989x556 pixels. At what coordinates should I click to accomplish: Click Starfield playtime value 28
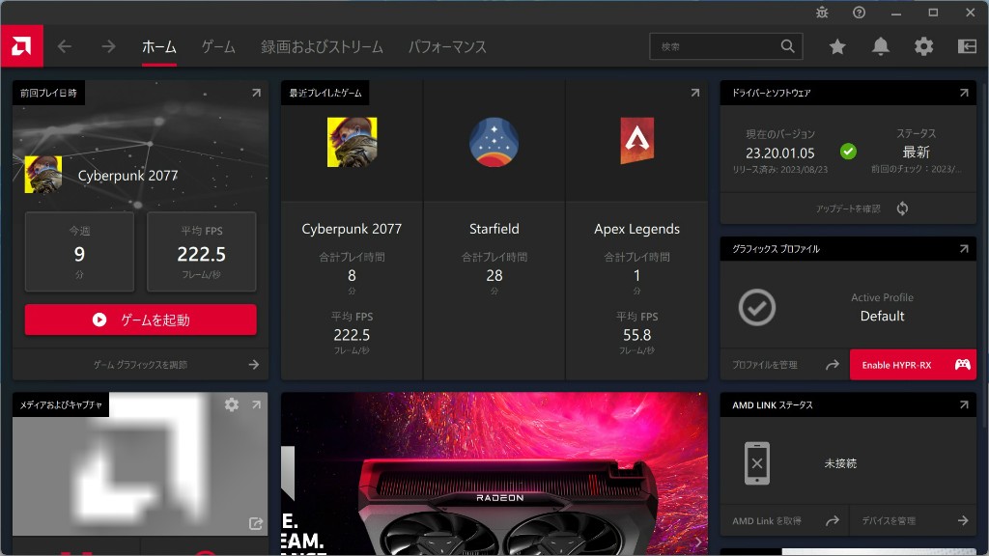pos(494,275)
